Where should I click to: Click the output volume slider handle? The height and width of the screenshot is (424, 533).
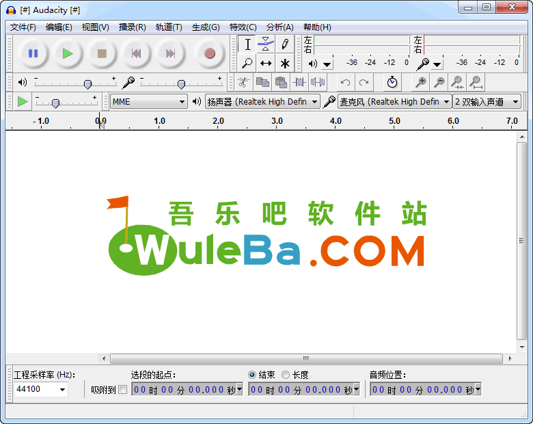(x=87, y=84)
